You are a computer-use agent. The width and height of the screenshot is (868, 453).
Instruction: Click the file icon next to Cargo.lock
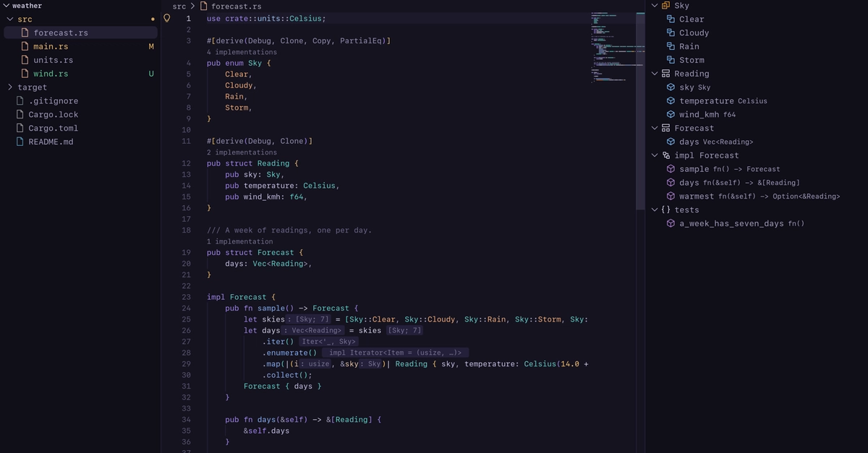(x=20, y=115)
